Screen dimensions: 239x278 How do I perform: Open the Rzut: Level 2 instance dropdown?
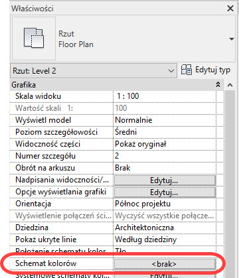[x=94, y=71]
